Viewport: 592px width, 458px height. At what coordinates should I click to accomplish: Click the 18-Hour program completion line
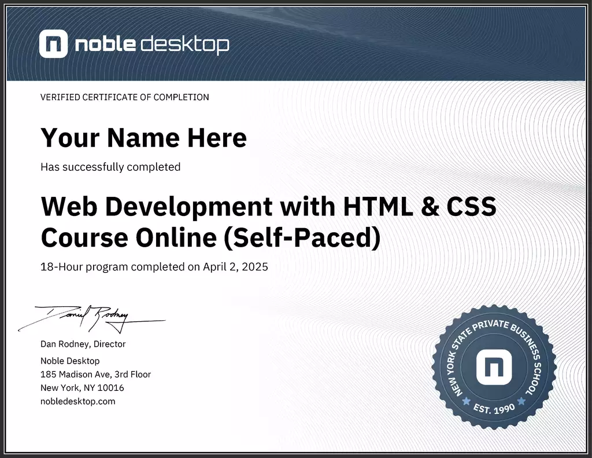click(154, 267)
